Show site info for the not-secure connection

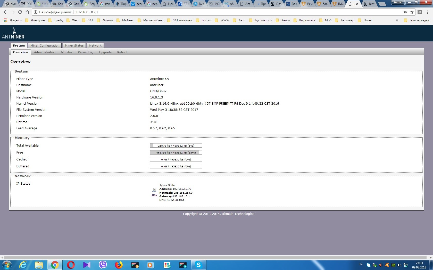pos(36,12)
